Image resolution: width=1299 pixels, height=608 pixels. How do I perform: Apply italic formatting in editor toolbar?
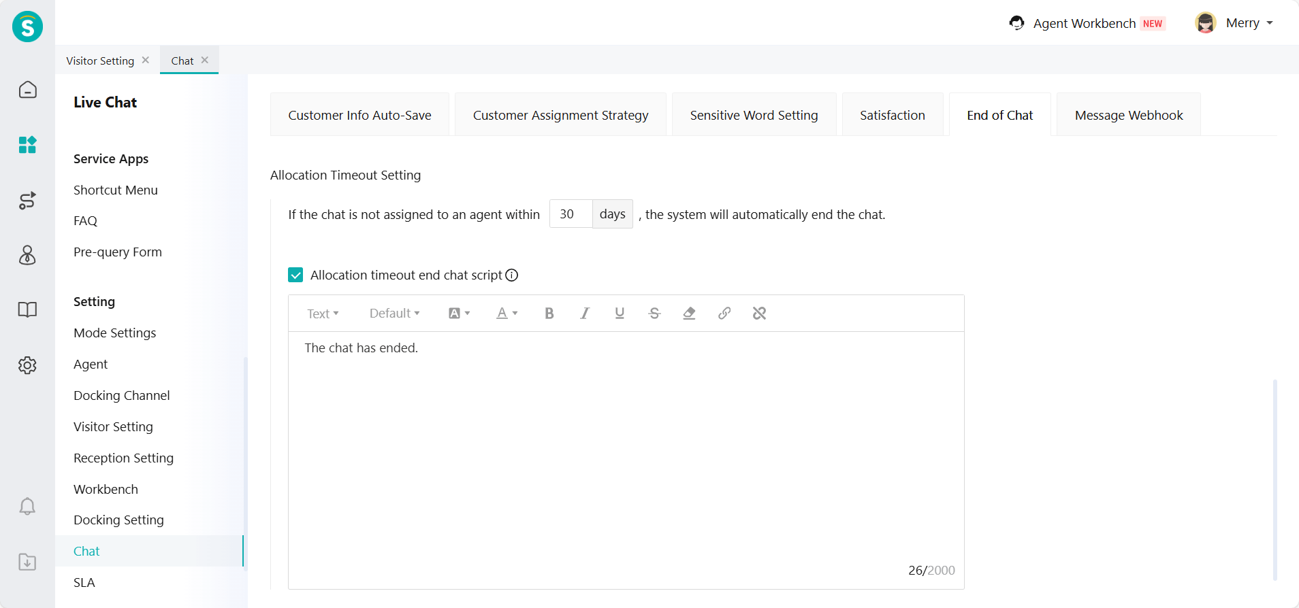pyautogui.click(x=584, y=314)
